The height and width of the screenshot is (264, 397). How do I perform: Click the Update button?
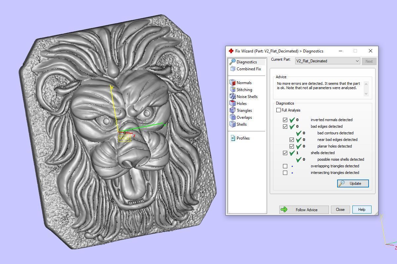353,183
